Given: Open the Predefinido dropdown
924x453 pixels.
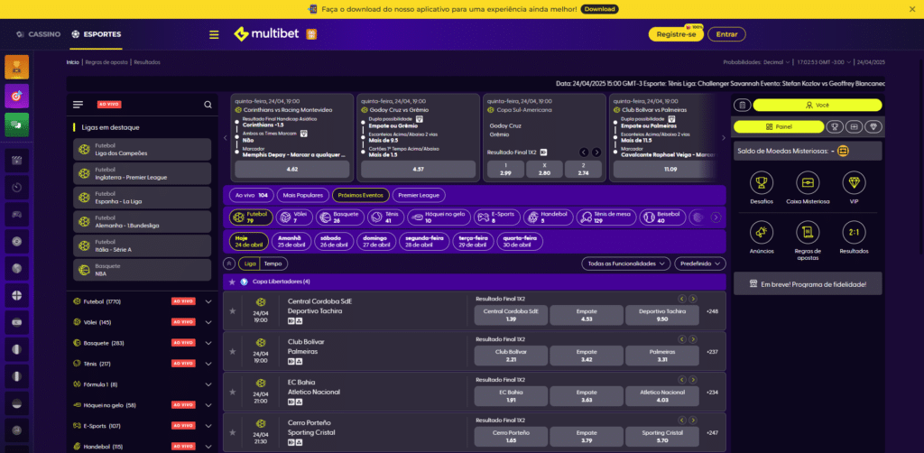Looking at the screenshot, I should 700,263.
